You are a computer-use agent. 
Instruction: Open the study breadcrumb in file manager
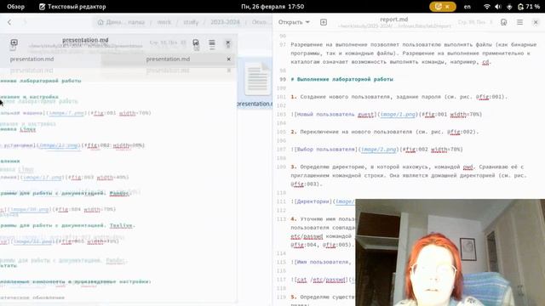pyautogui.click(x=191, y=22)
